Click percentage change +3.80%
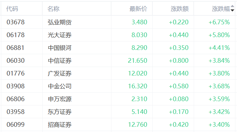 pyautogui.click(x=219, y=74)
